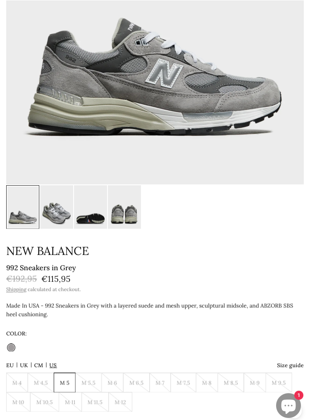The width and height of the screenshot is (310, 420).
Task: Select the grey color swatch
Action: click(x=11, y=347)
